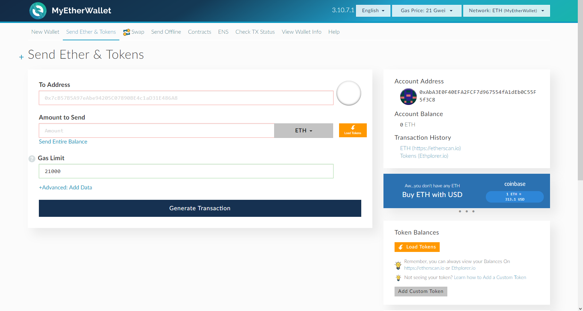Image resolution: width=583 pixels, height=311 pixels.
Task: Expand Advanced: Add Data section
Action: (x=65, y=187)
